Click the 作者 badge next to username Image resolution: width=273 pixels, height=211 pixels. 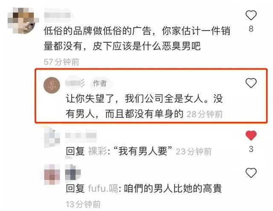(100, 83)
